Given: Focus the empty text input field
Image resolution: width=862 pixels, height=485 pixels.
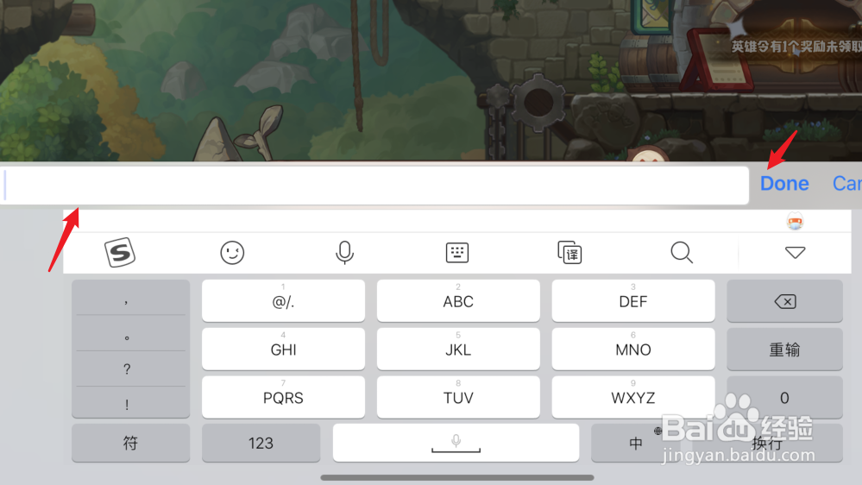Looking at the screenshot, I should [374, 186].
